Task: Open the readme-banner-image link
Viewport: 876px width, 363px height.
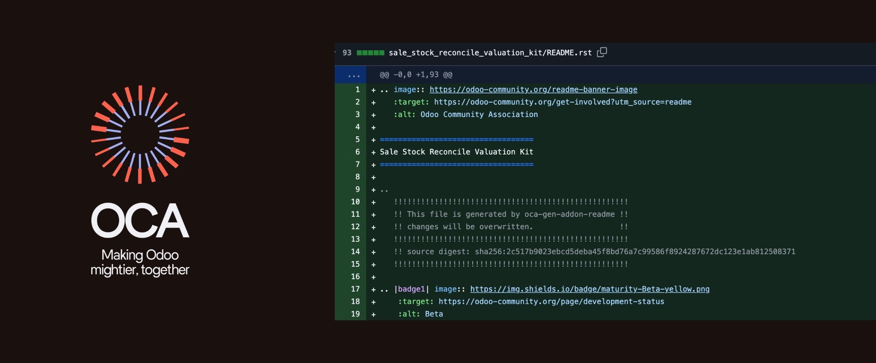Action: [x=533, y=90]
